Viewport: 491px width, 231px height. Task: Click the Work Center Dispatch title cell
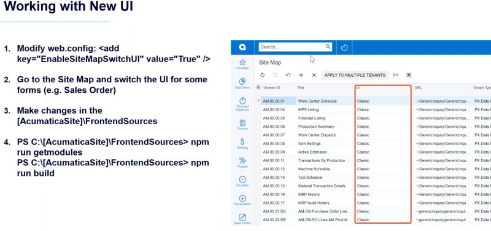325,135
